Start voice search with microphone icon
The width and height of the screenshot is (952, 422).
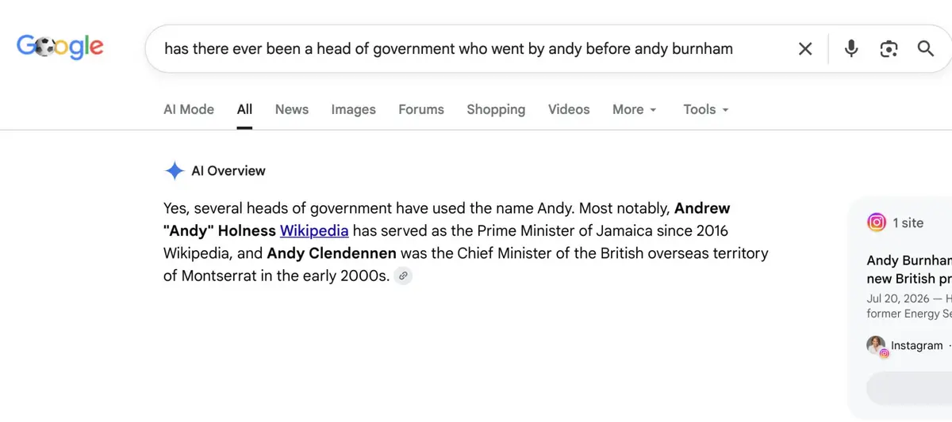click(851, 49)
